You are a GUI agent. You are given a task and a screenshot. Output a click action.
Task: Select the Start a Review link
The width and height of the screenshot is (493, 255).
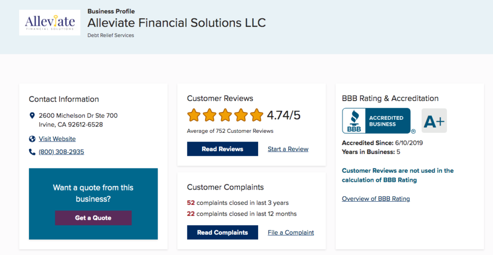[288, 149]
